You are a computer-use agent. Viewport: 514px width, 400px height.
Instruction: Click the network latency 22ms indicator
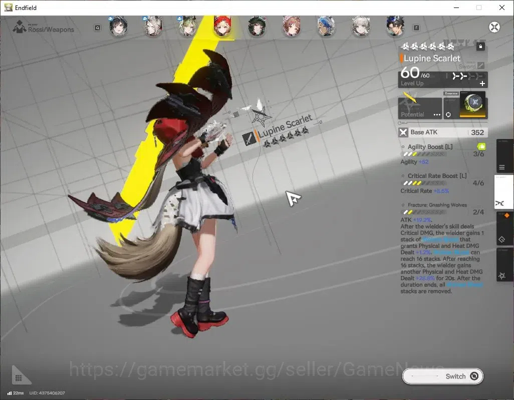coord(16,393)
